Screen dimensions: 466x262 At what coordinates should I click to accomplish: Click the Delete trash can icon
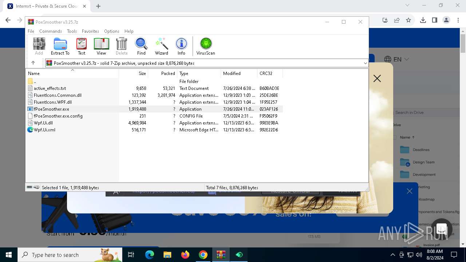(122, 46)
